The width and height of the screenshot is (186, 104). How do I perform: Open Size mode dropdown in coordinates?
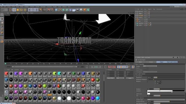(120, 78)
